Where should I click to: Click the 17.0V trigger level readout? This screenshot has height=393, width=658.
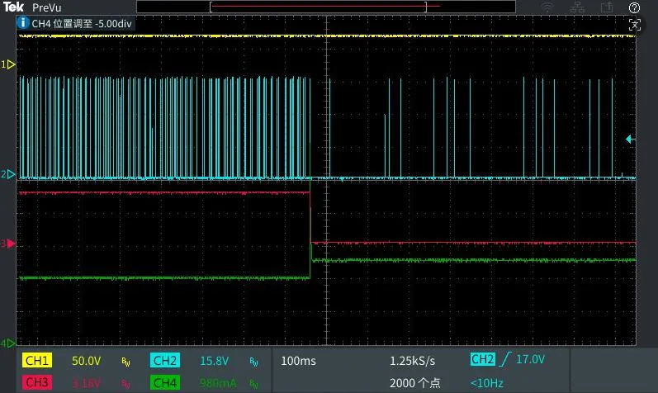[x=530, y=359]
